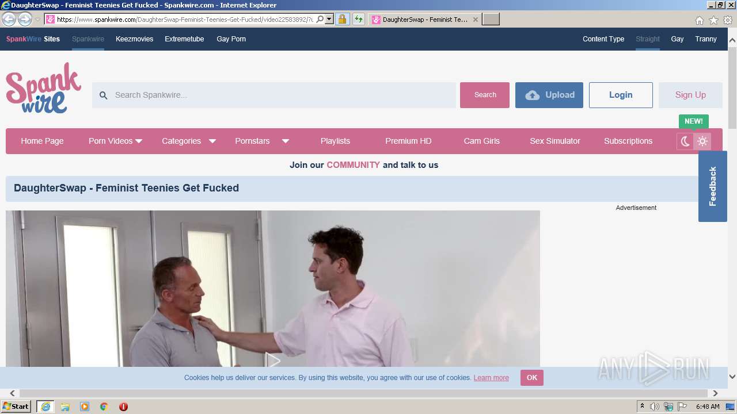The image size is (737, 414).
Task: Show hidden tray icons arrow
Action: (x=642, y=407)
